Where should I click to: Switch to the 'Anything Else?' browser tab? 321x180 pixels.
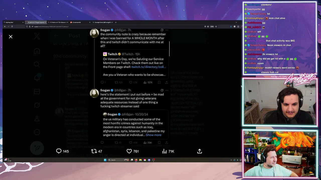tap(13, 22)
